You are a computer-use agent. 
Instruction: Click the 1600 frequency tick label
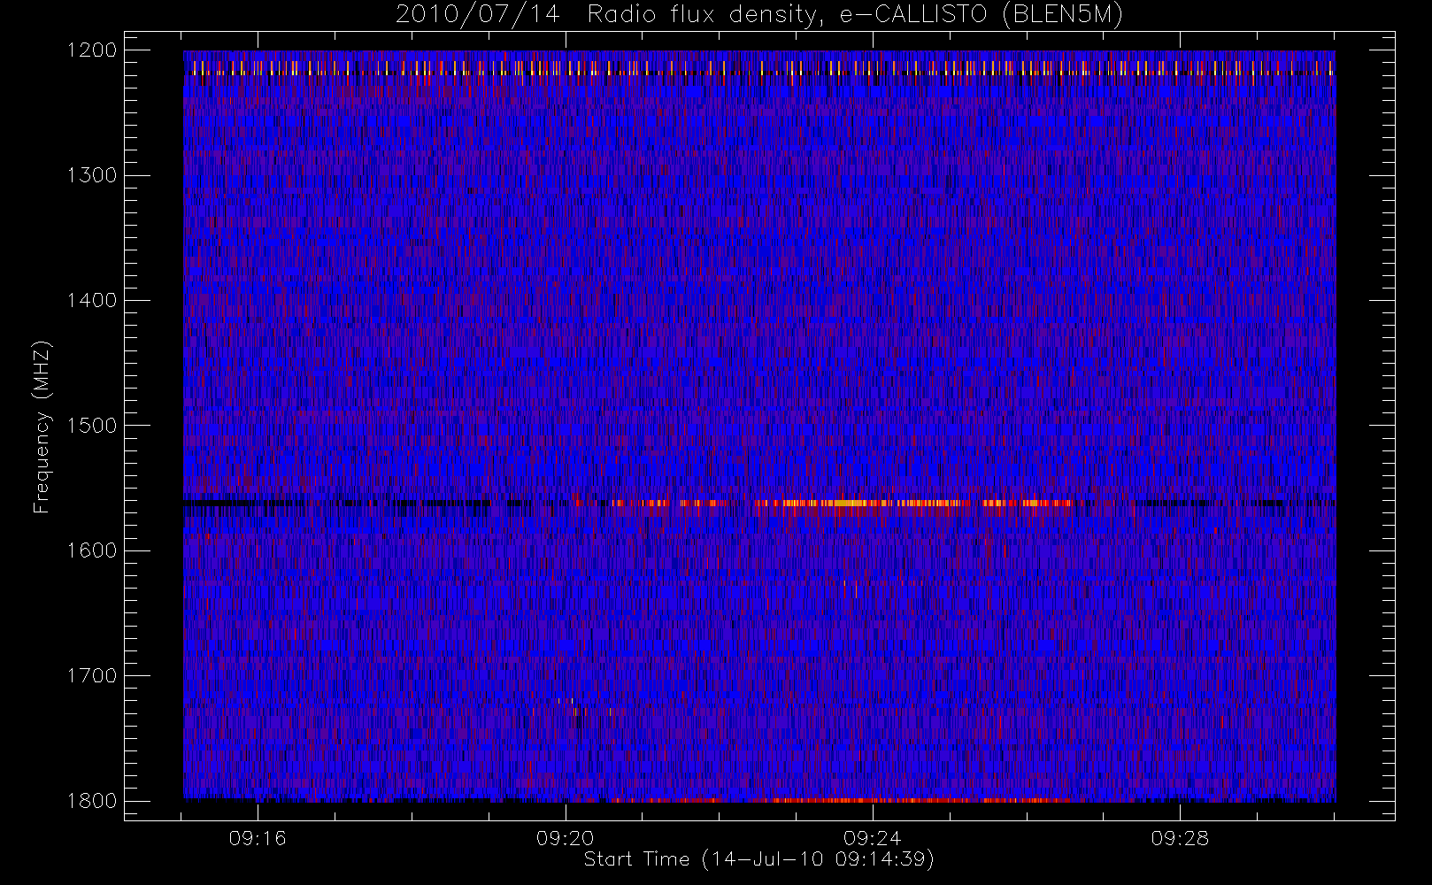point(92,550)
